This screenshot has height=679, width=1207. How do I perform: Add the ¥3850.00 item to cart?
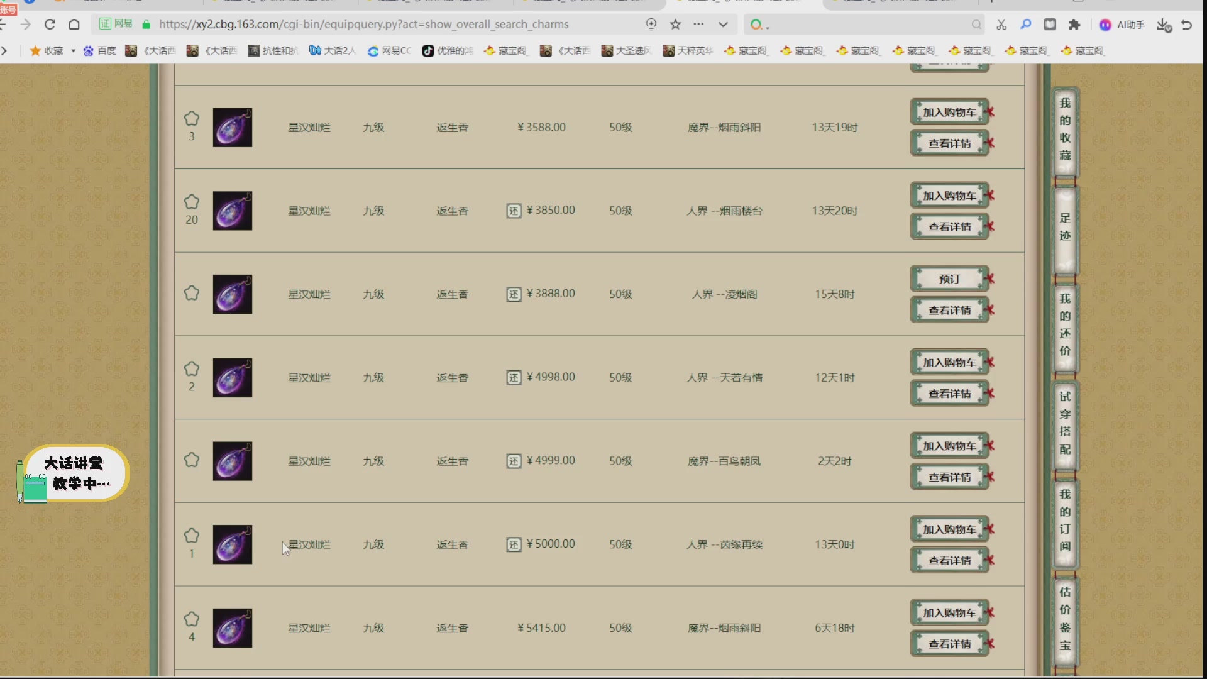tap(950, 196)
